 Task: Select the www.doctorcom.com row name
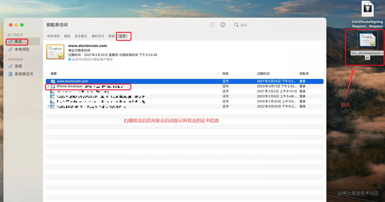[73, 81]
